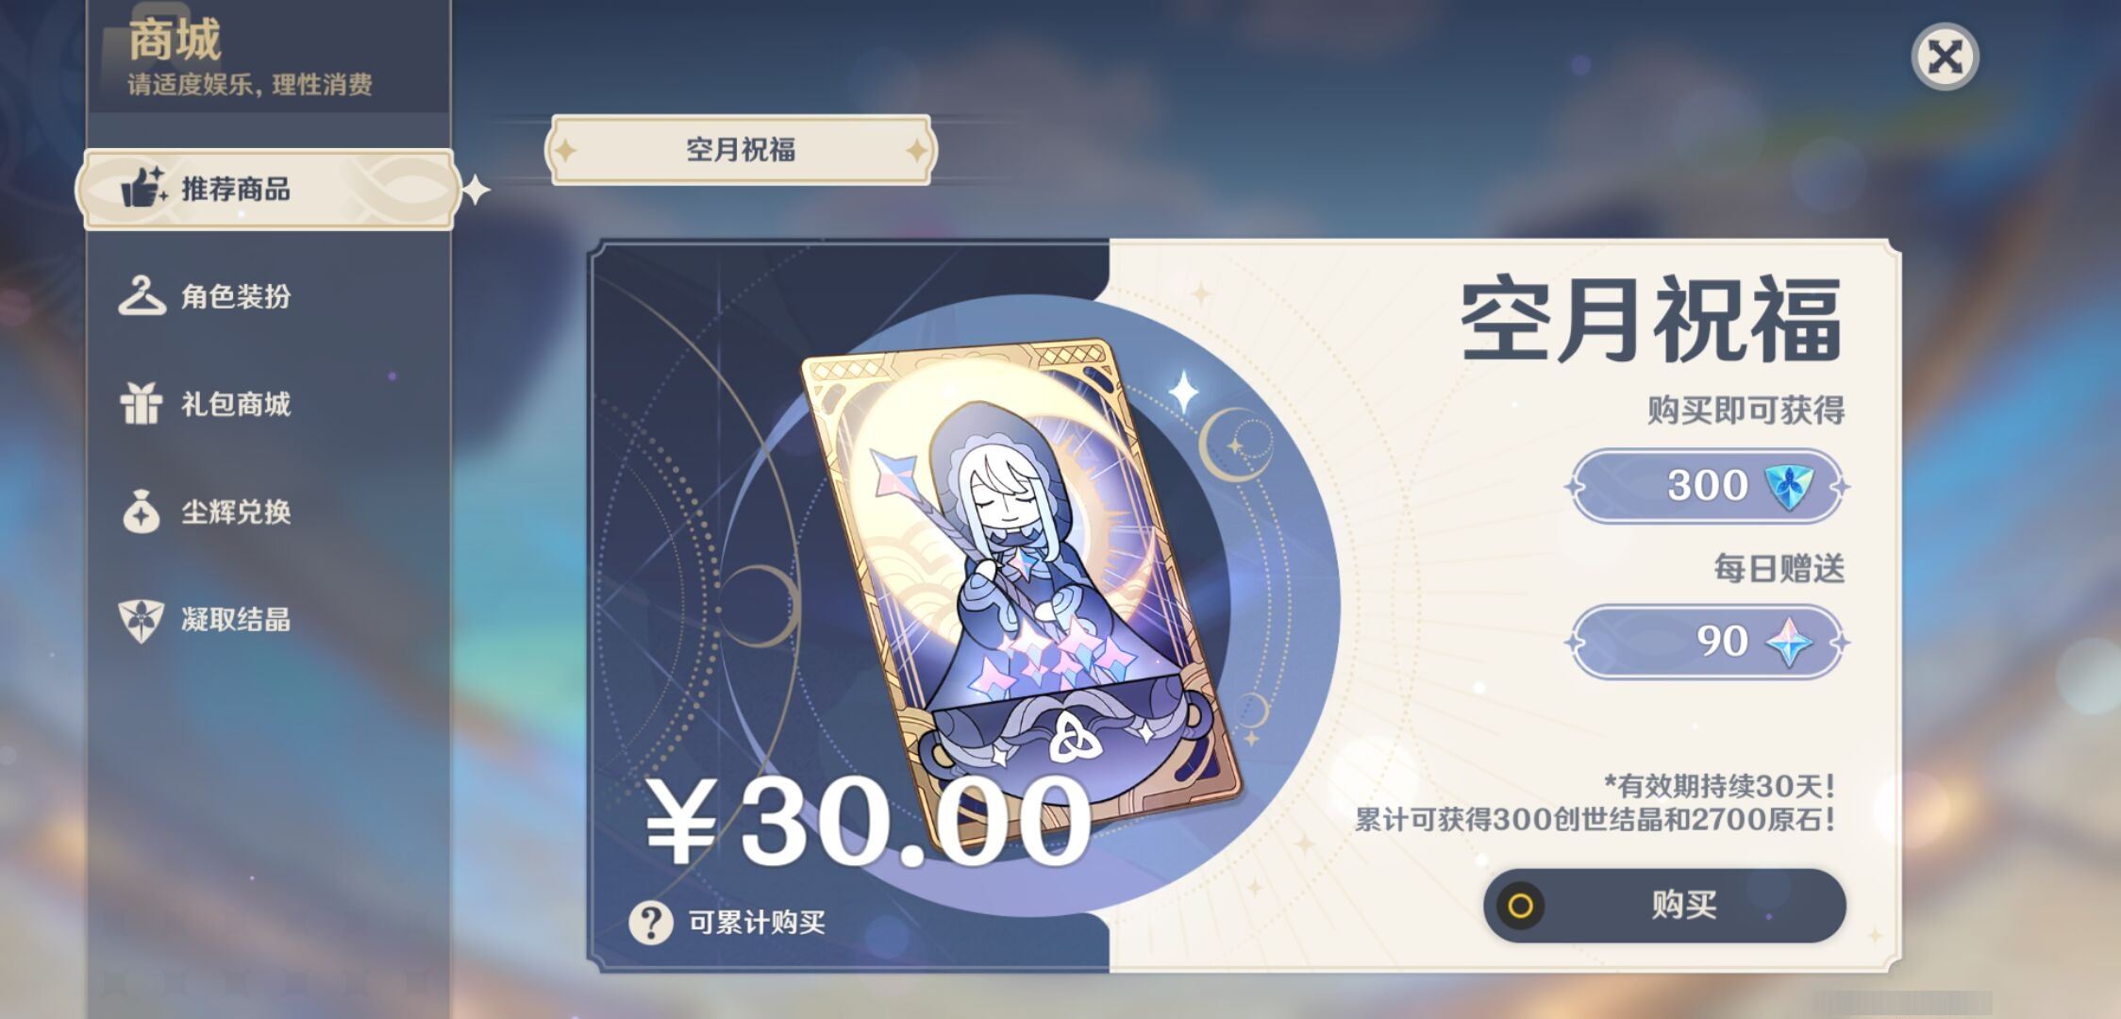2121x1019 pixels.
Task: Click the question mark help icon
Action: tap(651, 922)
